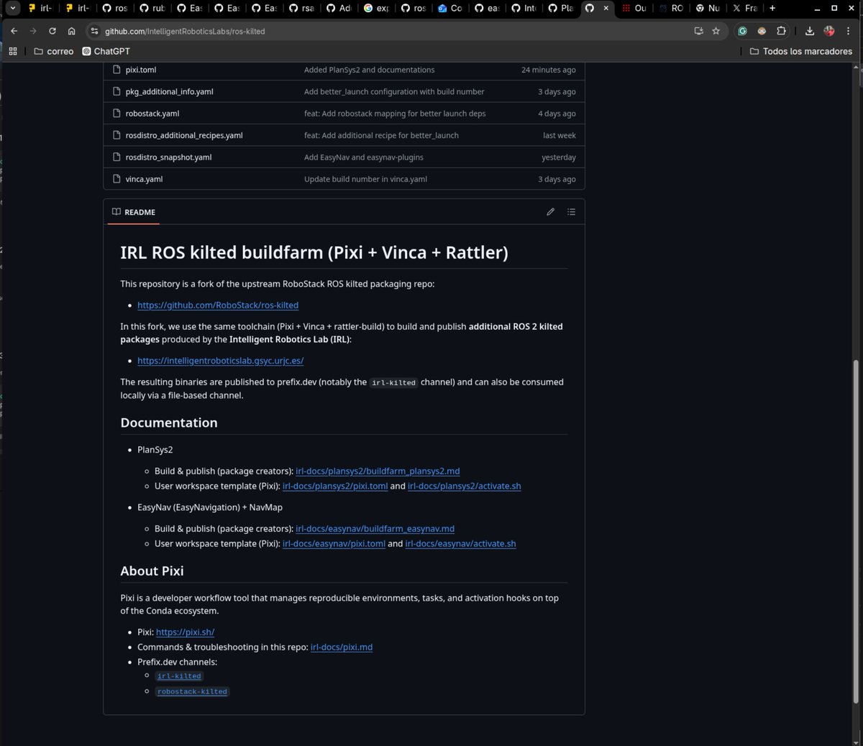Click the pencil icon to edit README
This screenshot has height=746, width=863.
click(550, 212)
